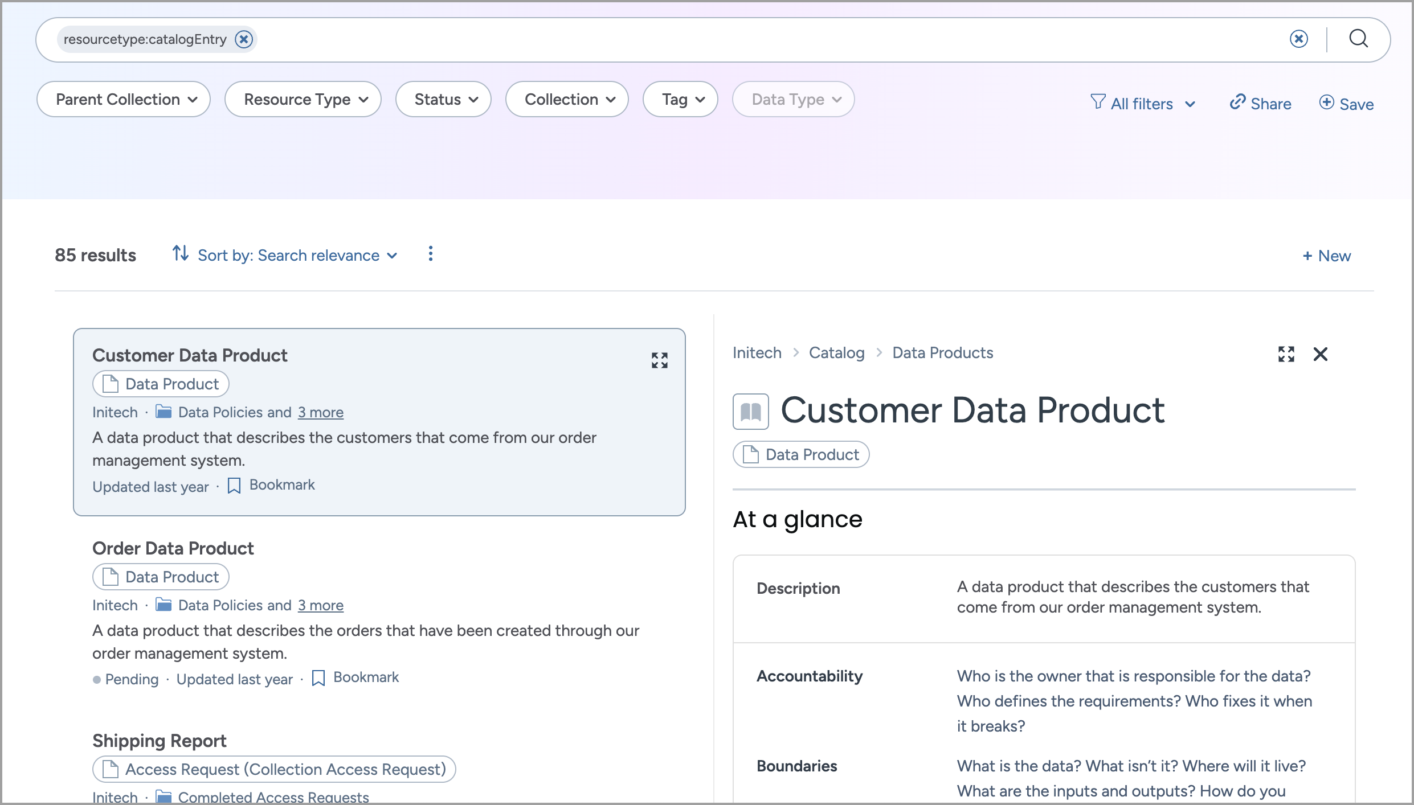Open the Status filter dropdown

pyautogui.click(x=443, y=99)
